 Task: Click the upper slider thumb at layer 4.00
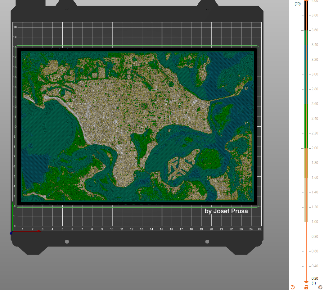[306, 1]
